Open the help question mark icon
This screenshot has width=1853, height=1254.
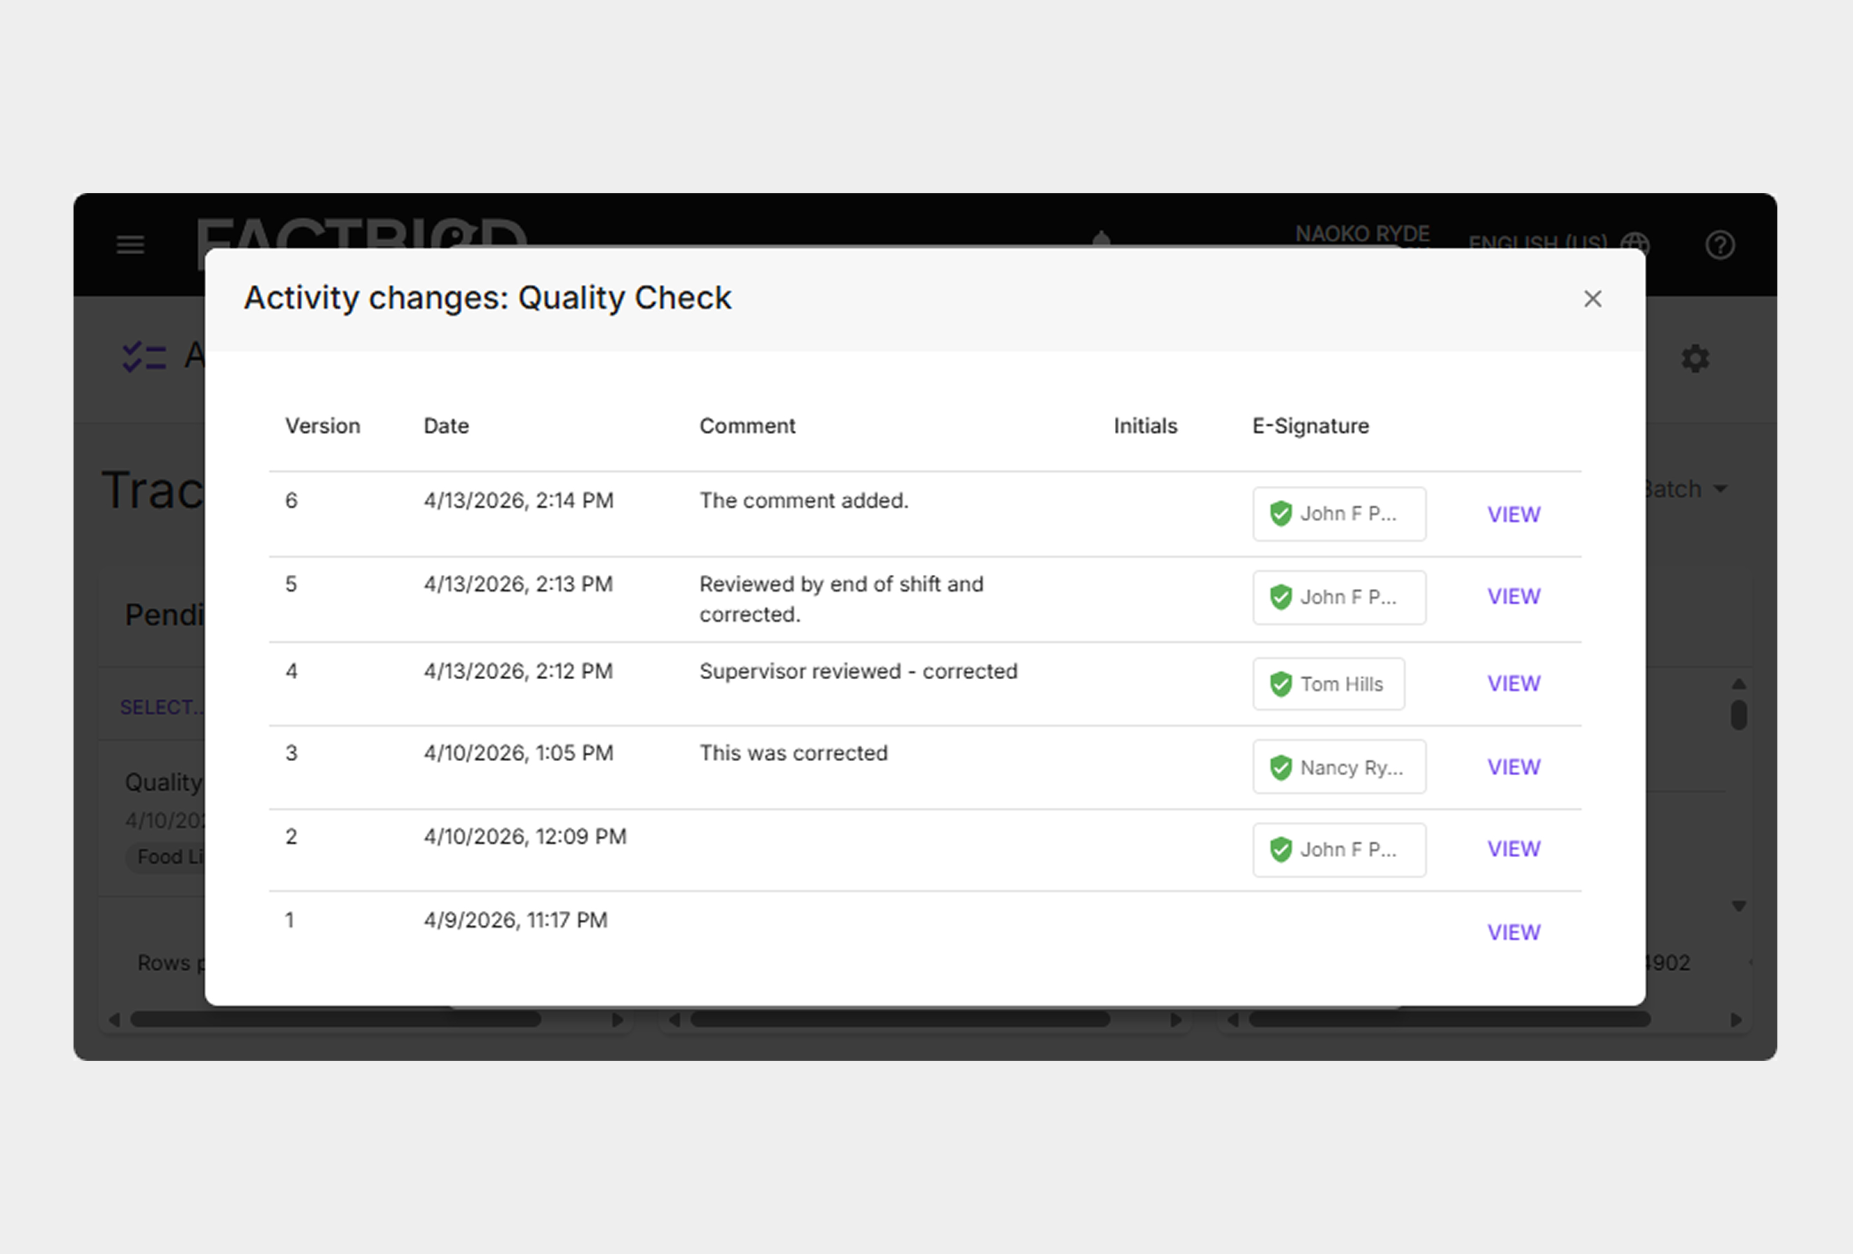1720,245
